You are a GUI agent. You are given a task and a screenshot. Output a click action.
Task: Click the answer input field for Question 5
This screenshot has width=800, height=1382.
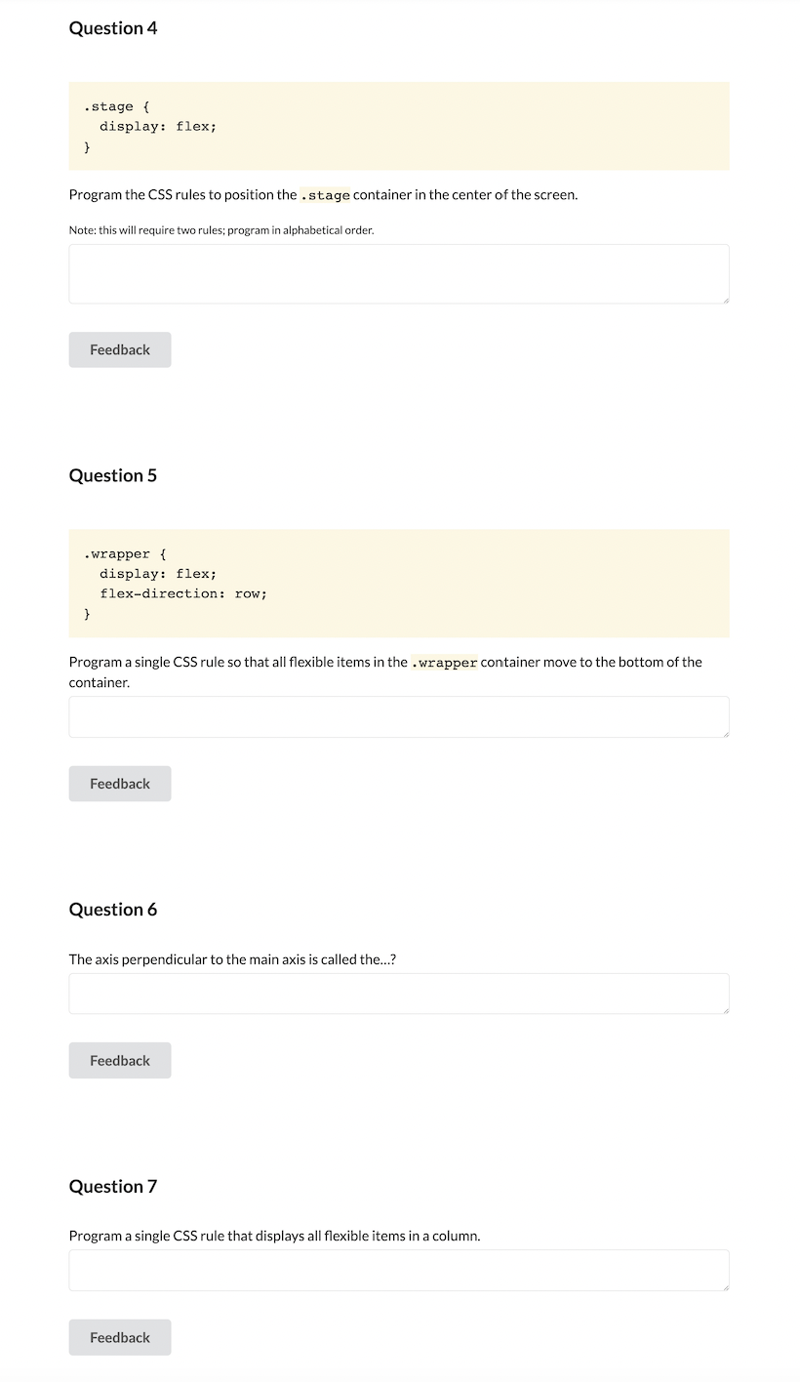(398, 716)
